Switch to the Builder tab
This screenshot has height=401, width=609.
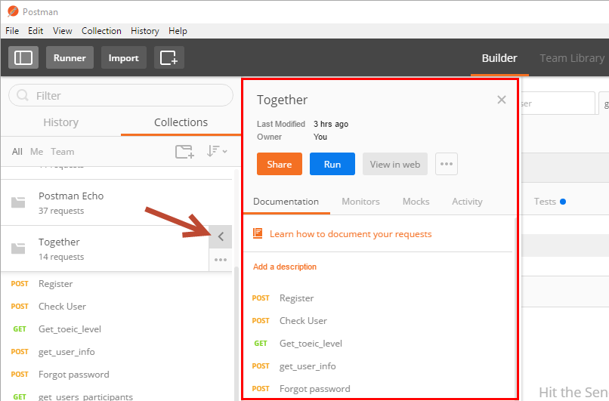click(499, 58)
